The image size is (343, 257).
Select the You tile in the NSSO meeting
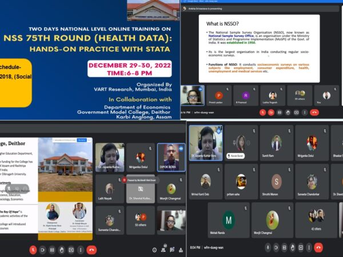pos(326,95)
